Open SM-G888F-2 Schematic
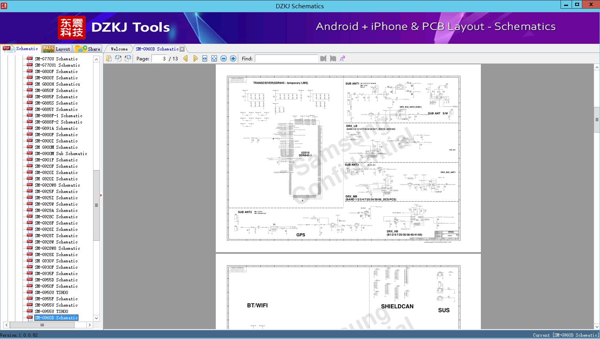The width and height of the screenshot is (600, 339). click(x=58, y=122)
